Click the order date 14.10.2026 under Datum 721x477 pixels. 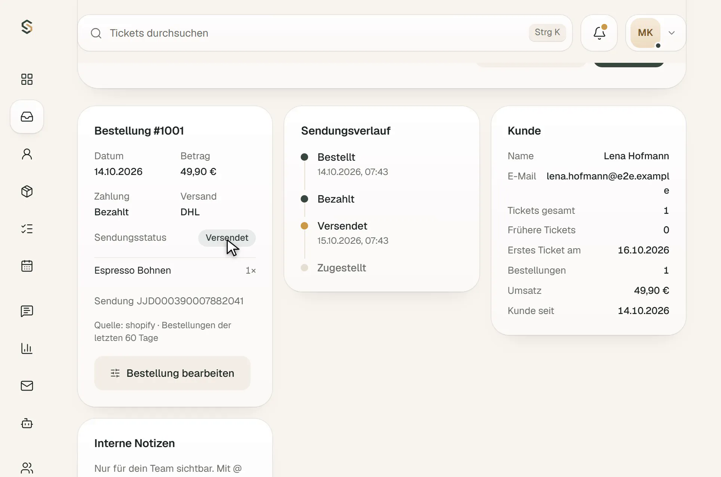point(118,172)
